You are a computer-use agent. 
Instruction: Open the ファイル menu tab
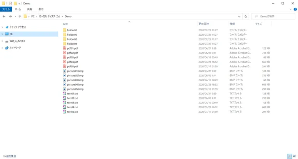[6, 9]
